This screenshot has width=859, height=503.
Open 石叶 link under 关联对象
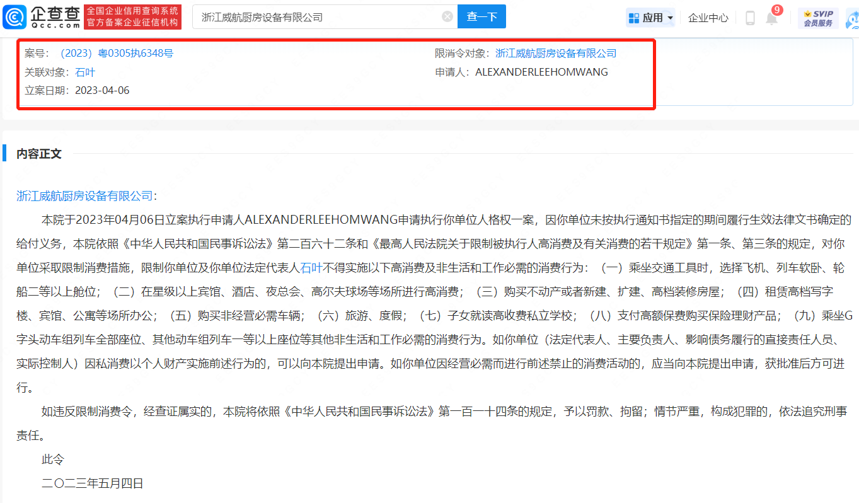(x=85, y=72)
